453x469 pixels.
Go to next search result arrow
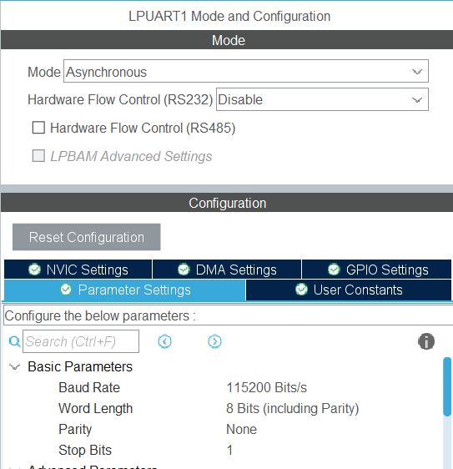[x=214, y=341]
